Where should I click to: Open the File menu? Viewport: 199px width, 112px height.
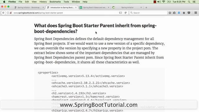tap(20, 2)
